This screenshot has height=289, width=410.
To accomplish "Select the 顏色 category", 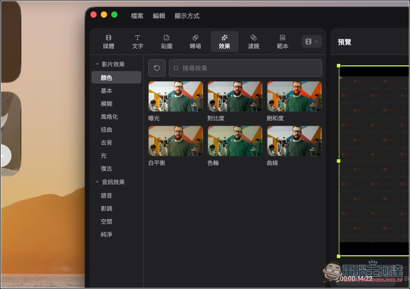I will point(116,77).
